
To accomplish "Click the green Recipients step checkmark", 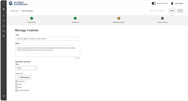I will [75, 18].
